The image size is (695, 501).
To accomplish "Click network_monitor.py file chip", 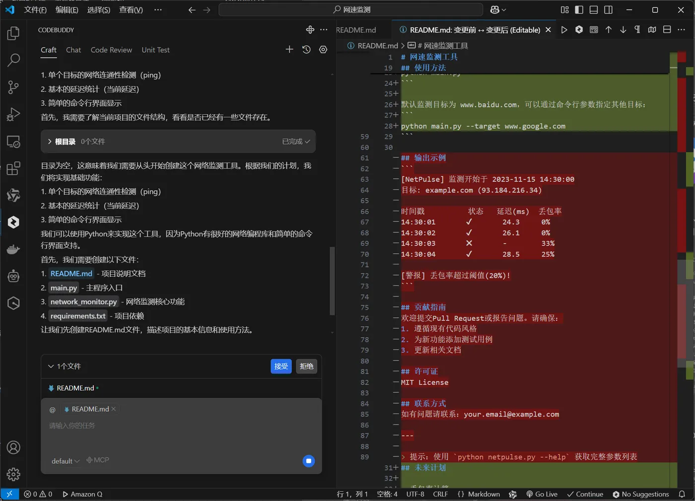I will (x=83, y=301).
